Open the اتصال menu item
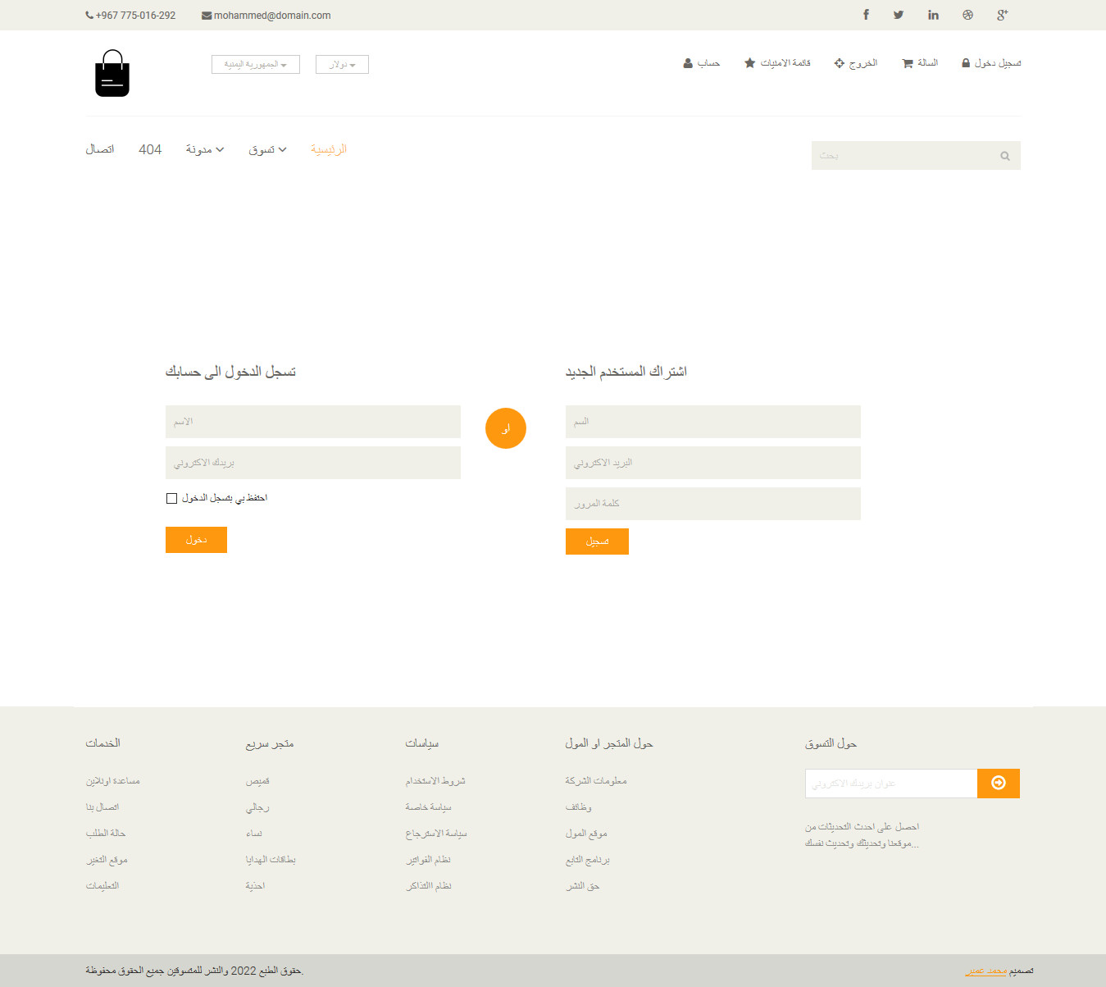The height and width of the screenshot is (987, 1106). coord(100,149)
